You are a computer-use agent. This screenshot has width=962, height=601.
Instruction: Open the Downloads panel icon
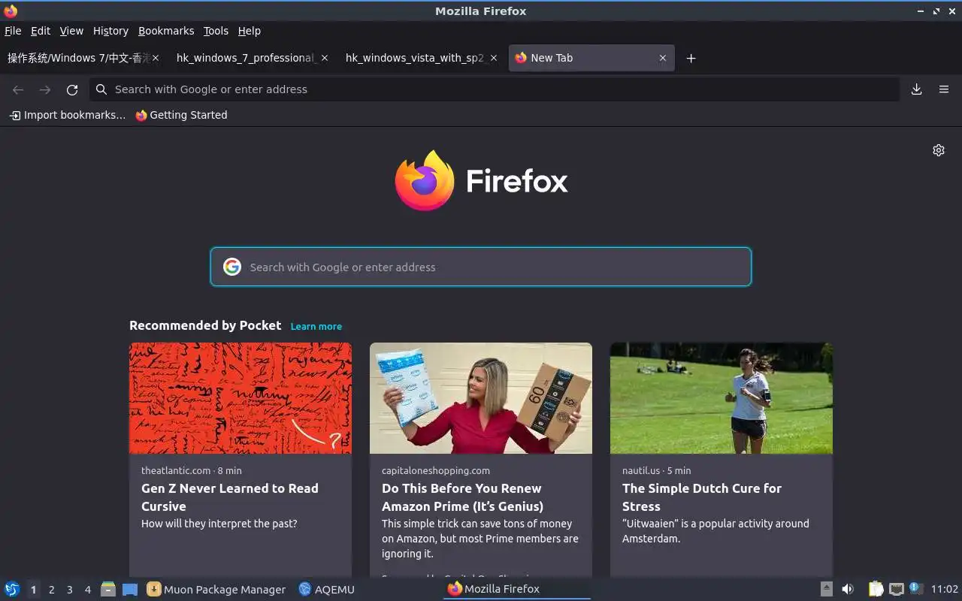916,89
